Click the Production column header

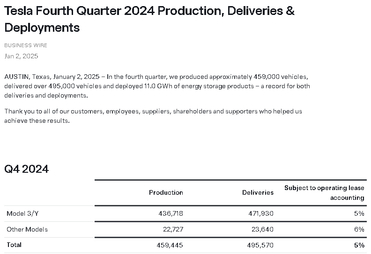point(166,192)
